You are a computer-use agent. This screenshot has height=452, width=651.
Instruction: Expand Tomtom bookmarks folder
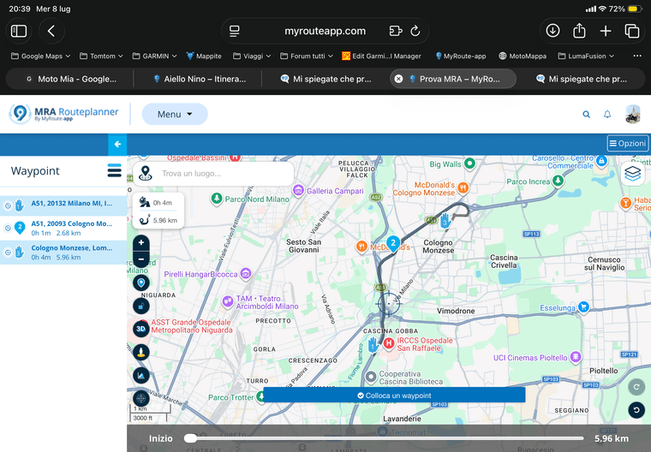[x=101, y=56]
